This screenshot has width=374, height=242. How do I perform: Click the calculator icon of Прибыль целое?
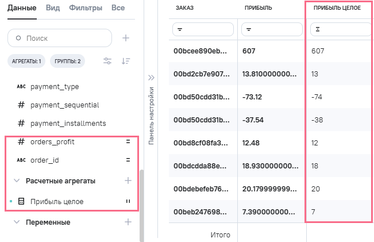(x=21, y=202)
